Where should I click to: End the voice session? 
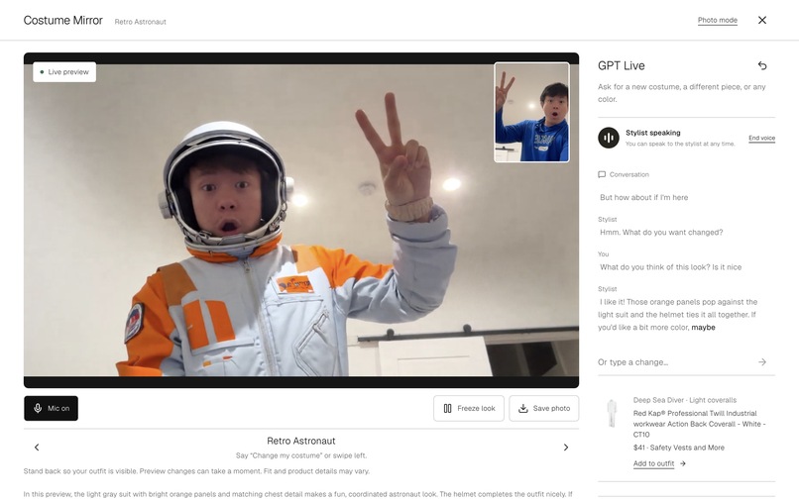(761, 138)
